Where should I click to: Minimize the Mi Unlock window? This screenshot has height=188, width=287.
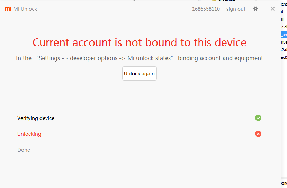(x=264, y=9)
